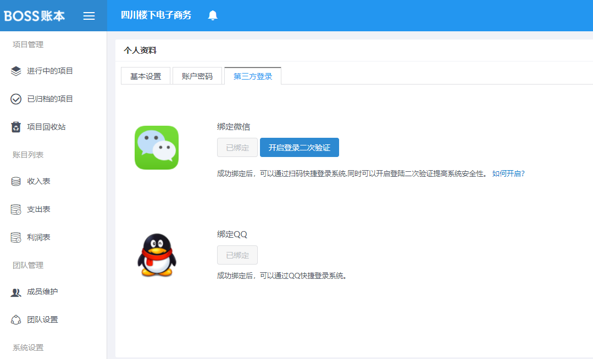
Task: Click the 绑定微信 label
Action: click(234, 127)
